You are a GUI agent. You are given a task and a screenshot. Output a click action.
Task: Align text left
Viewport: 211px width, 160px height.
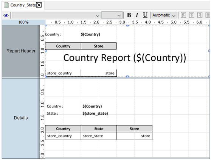[183, 15]
